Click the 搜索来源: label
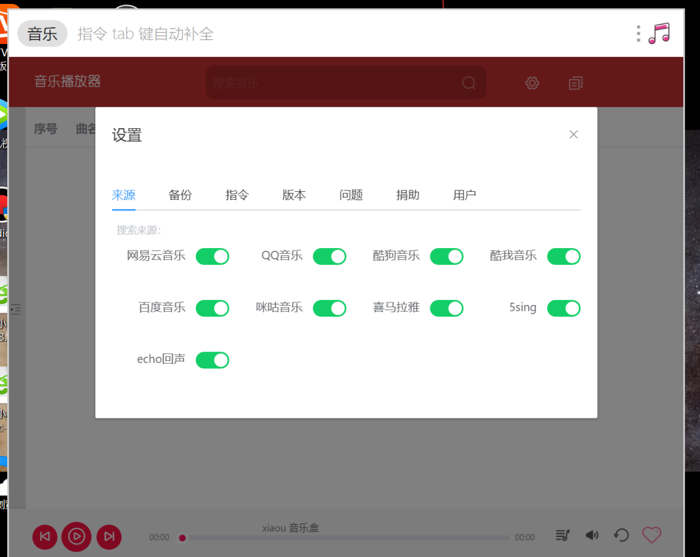The height and width of the screenshot is (557, 700). (x=139, y=230)
